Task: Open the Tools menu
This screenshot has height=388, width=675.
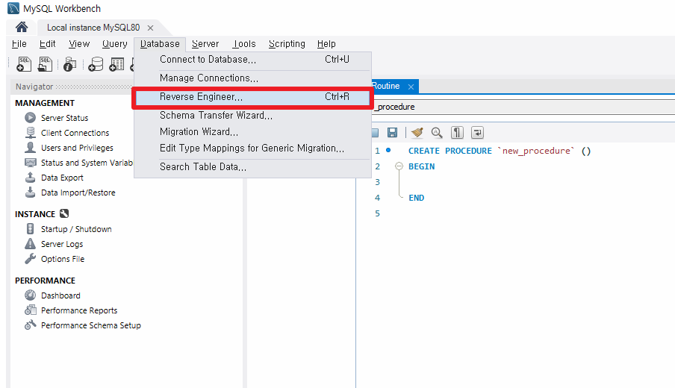Action: 244,44
